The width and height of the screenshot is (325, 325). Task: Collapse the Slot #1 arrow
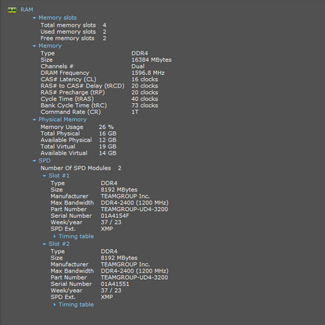(x=45, y=176)
